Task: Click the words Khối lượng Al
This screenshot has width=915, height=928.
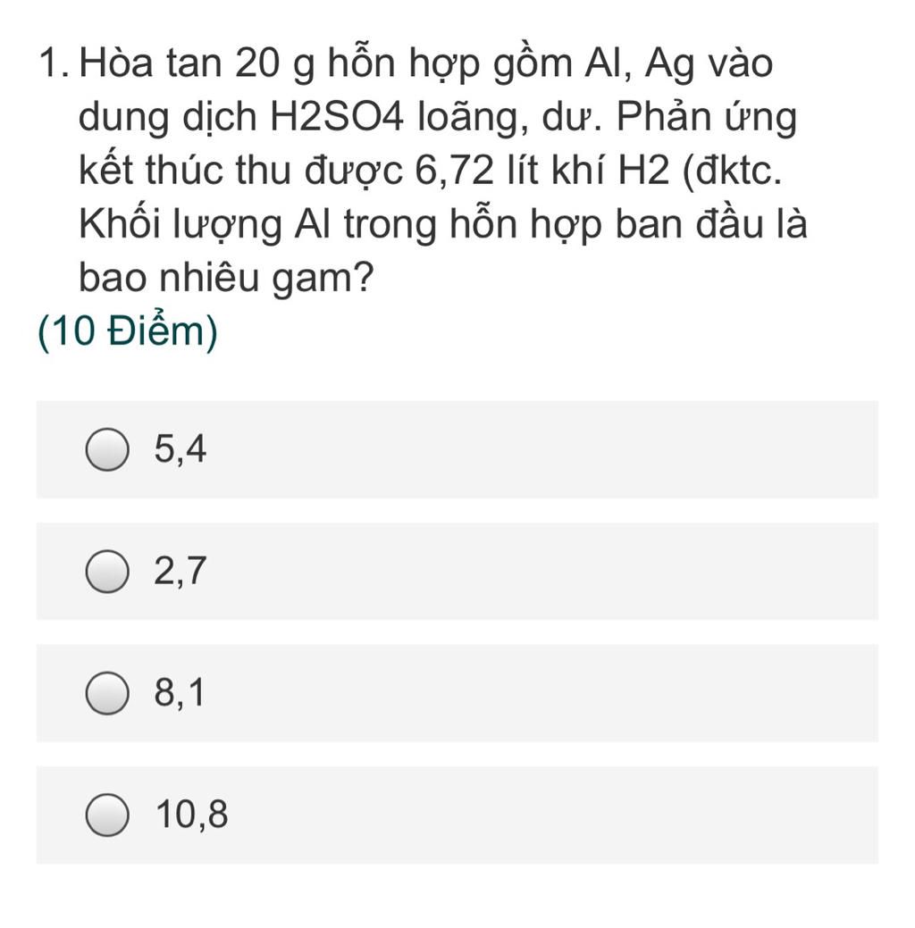Action: pos(205,225)
